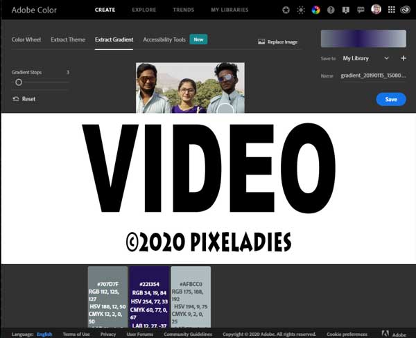Select the #AFBCC0 light gray swatch
The image size is (416, 338).
[x=191, y=296]
